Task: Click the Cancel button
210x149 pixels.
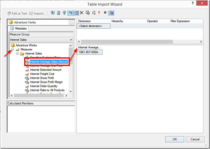Action: (195, 139)
